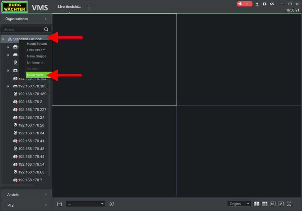Choose Umbenenn from the context menu

pos(35,62)
